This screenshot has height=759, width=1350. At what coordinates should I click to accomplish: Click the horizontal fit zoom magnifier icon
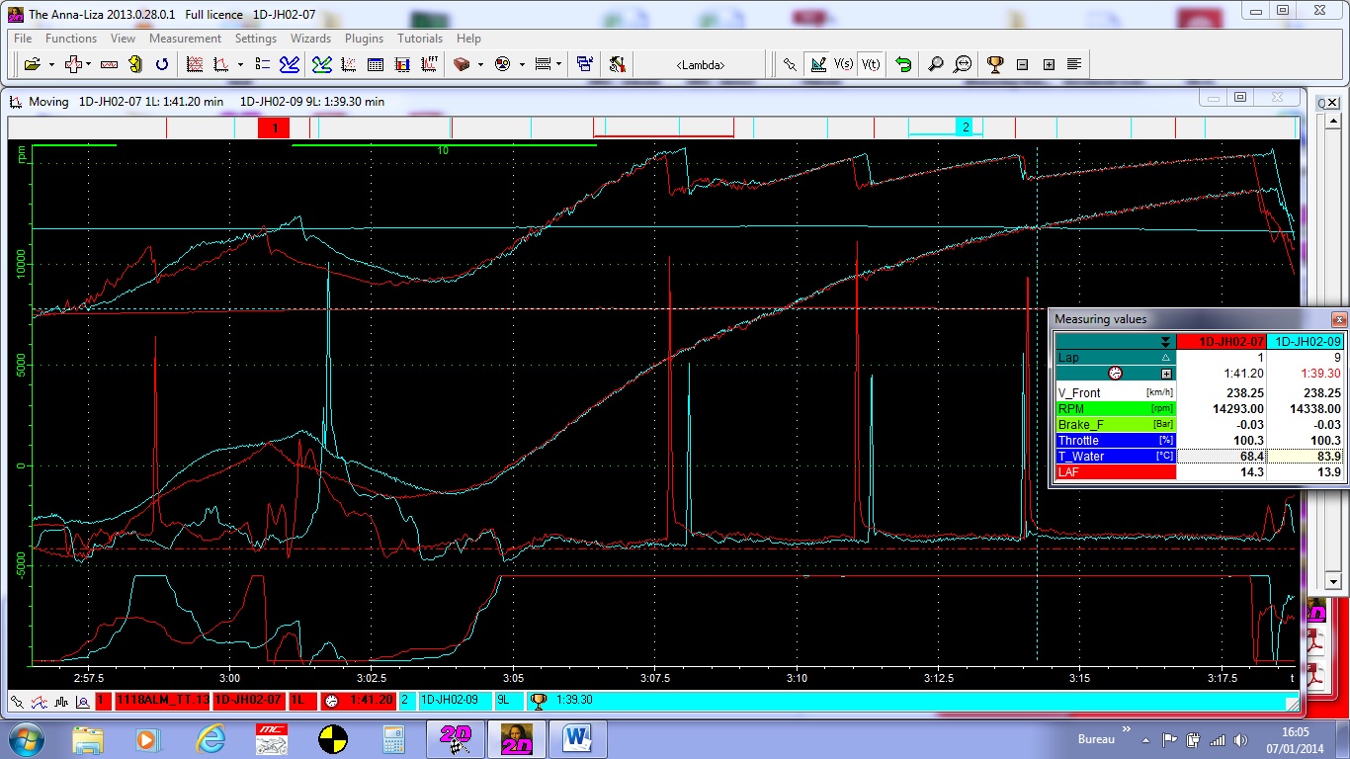coord(962,64)
